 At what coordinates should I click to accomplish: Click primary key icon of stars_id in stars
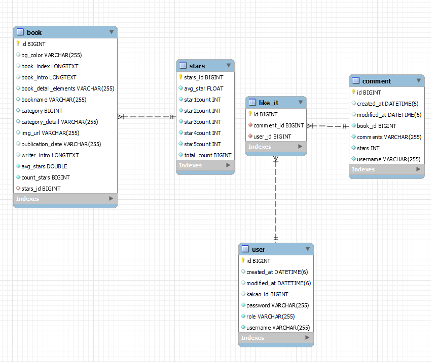click(180, 77)
